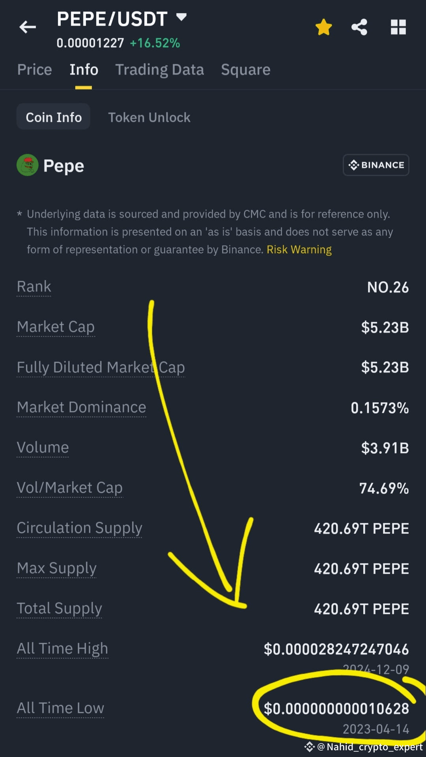This screenshot has width=426, height=757.
Task: Open the share icon
Action: pos(359,27)
